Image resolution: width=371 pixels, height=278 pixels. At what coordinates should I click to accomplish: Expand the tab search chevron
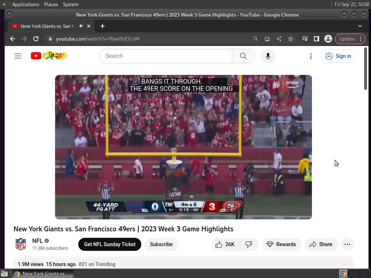point(360,26)
